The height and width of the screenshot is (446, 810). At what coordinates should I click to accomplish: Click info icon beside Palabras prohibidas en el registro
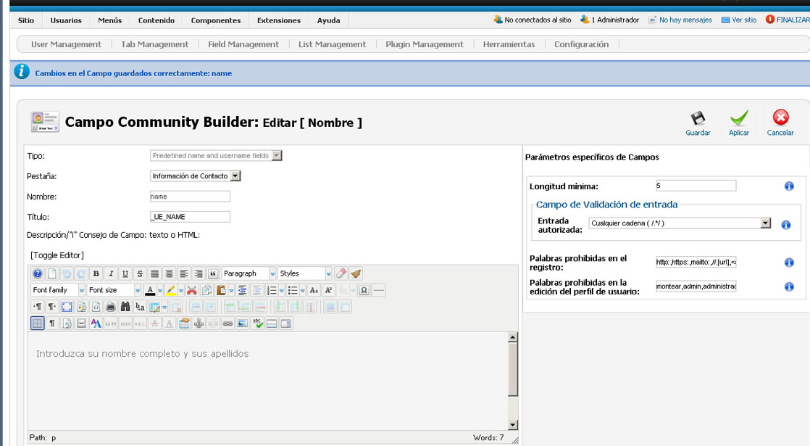pyautogui.click(x=789, y=263)
